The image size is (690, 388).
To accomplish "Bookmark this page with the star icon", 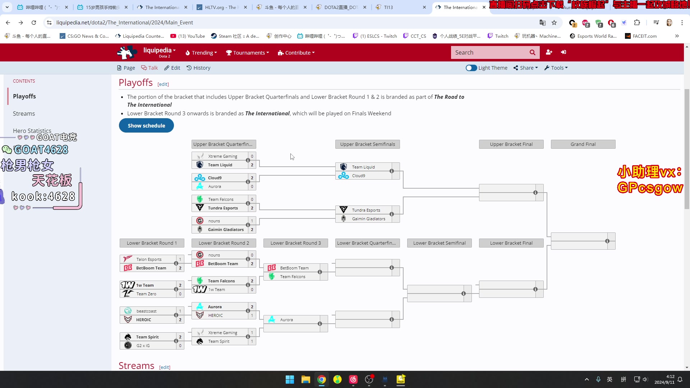I will pos(554,23).
